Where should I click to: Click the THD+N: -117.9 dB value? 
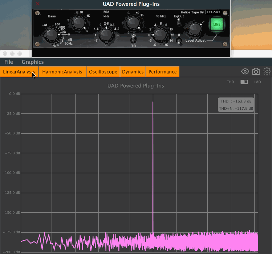click(236, 108)
